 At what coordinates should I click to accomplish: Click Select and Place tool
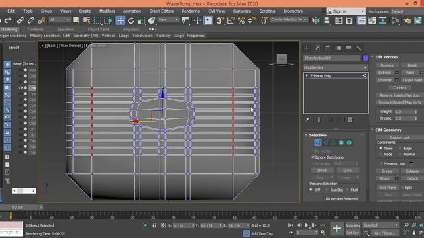(x=152, y=20)
